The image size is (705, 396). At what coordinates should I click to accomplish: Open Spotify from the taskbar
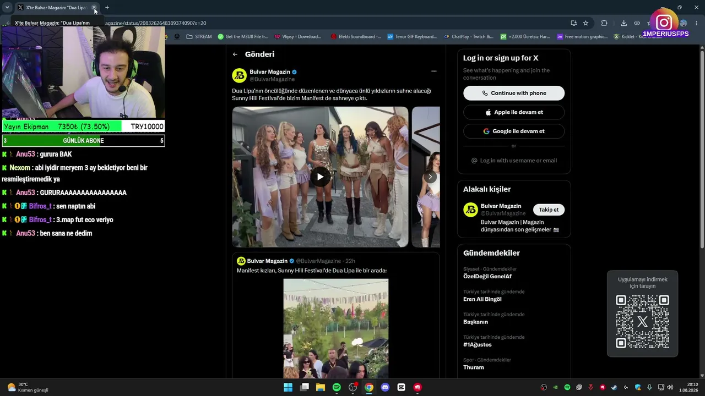[x=337, y=387]
